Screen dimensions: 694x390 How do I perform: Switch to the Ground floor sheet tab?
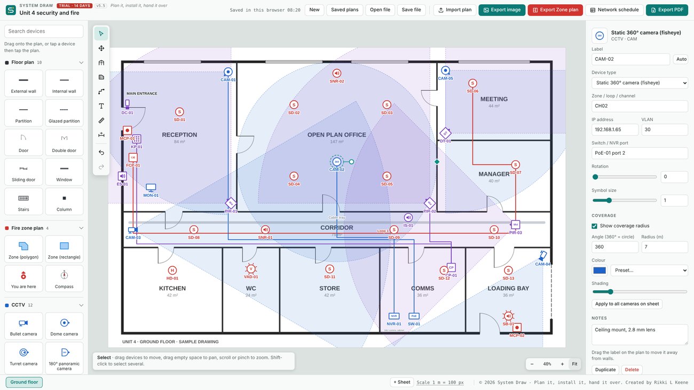[x=24, y=382]
